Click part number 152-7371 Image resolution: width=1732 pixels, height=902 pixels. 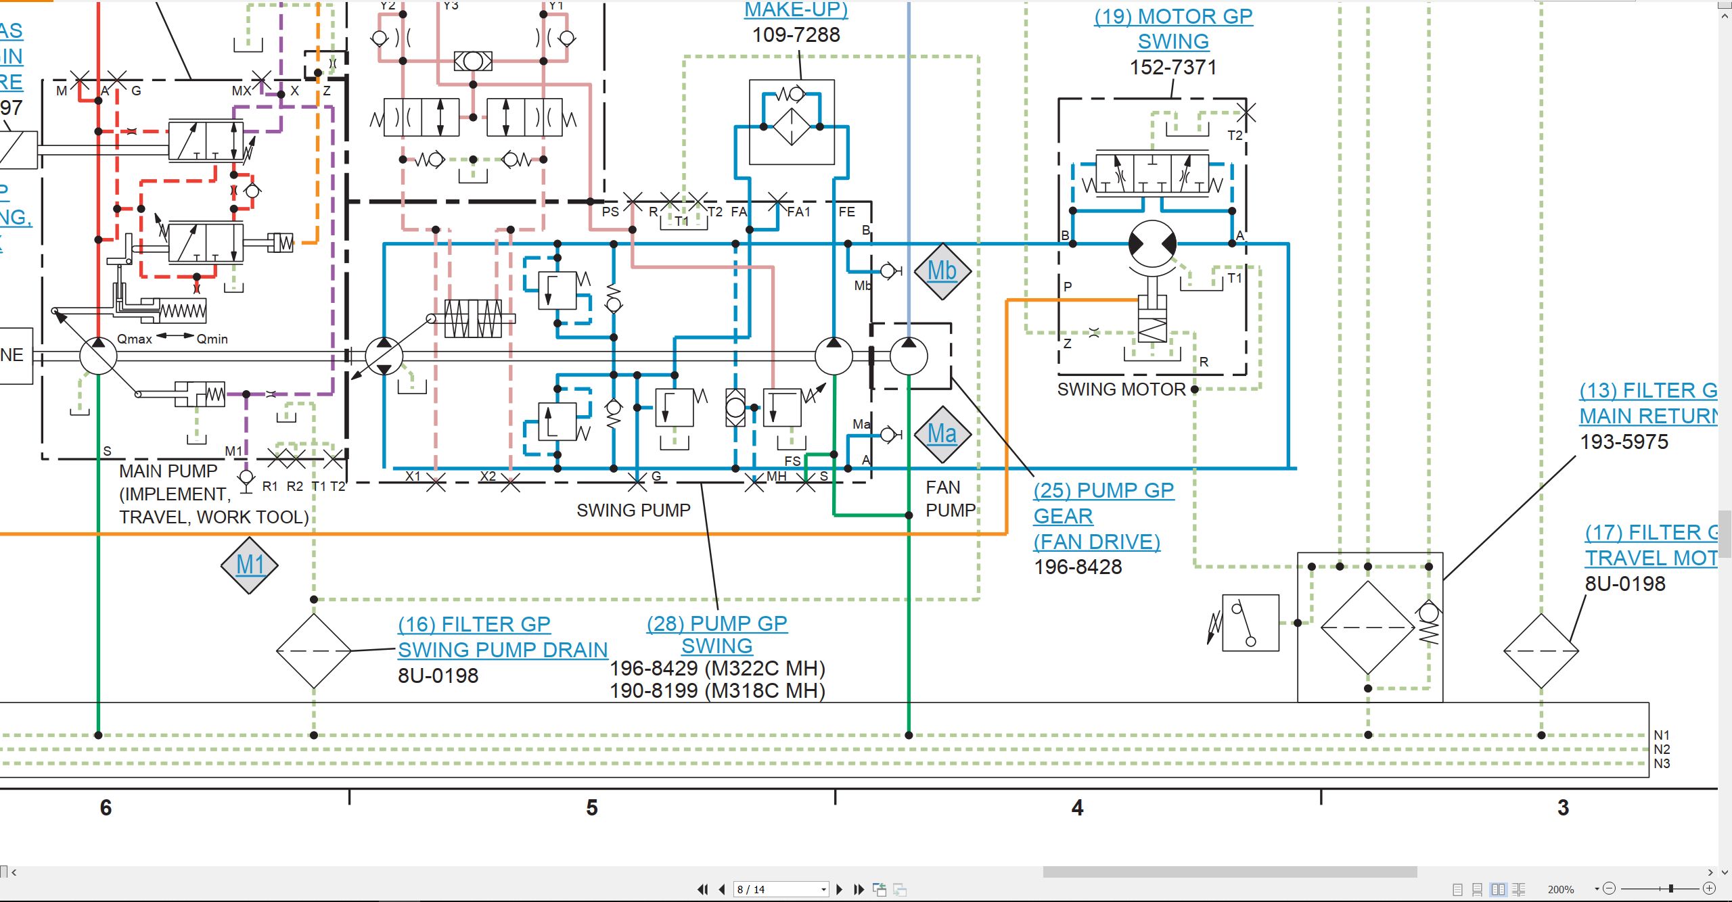(1173, 67)
